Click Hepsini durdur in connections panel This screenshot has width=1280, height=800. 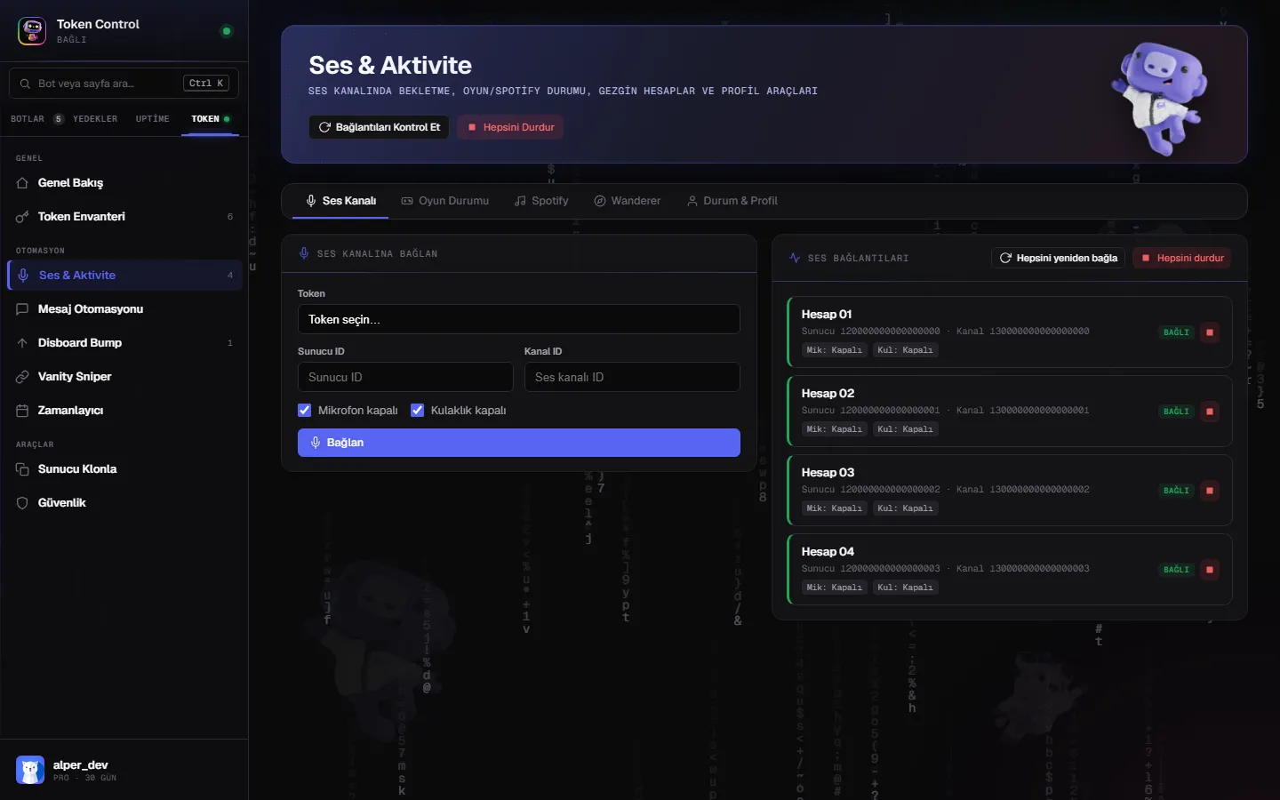(x=1182, y=258)
